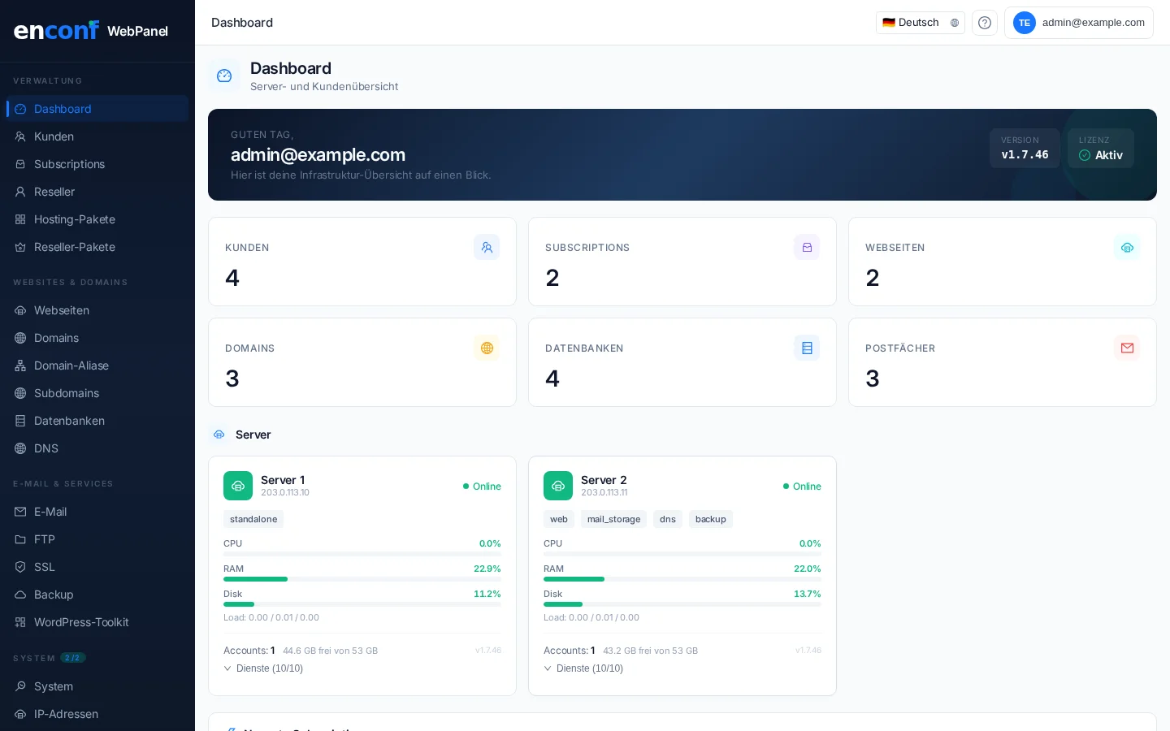Open WordPress-Toolkit from the sidebar

pos(81,622)
